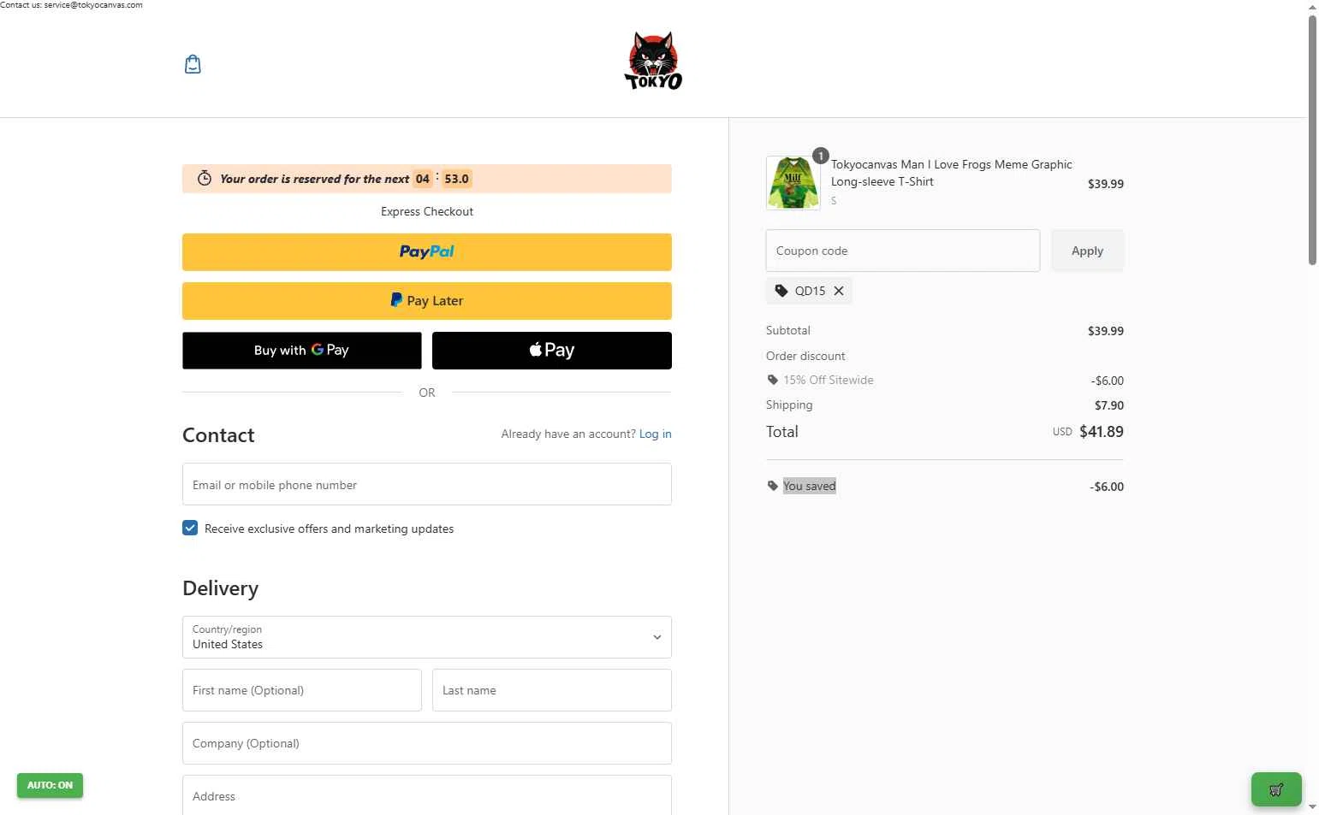This screenshot has height=815, width=1319.
Task: Pay with the PayPal button
Action: pyautogui.click(x=427, y=252)
